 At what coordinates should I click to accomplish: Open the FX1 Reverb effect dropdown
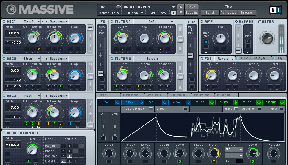pos(224,59)
